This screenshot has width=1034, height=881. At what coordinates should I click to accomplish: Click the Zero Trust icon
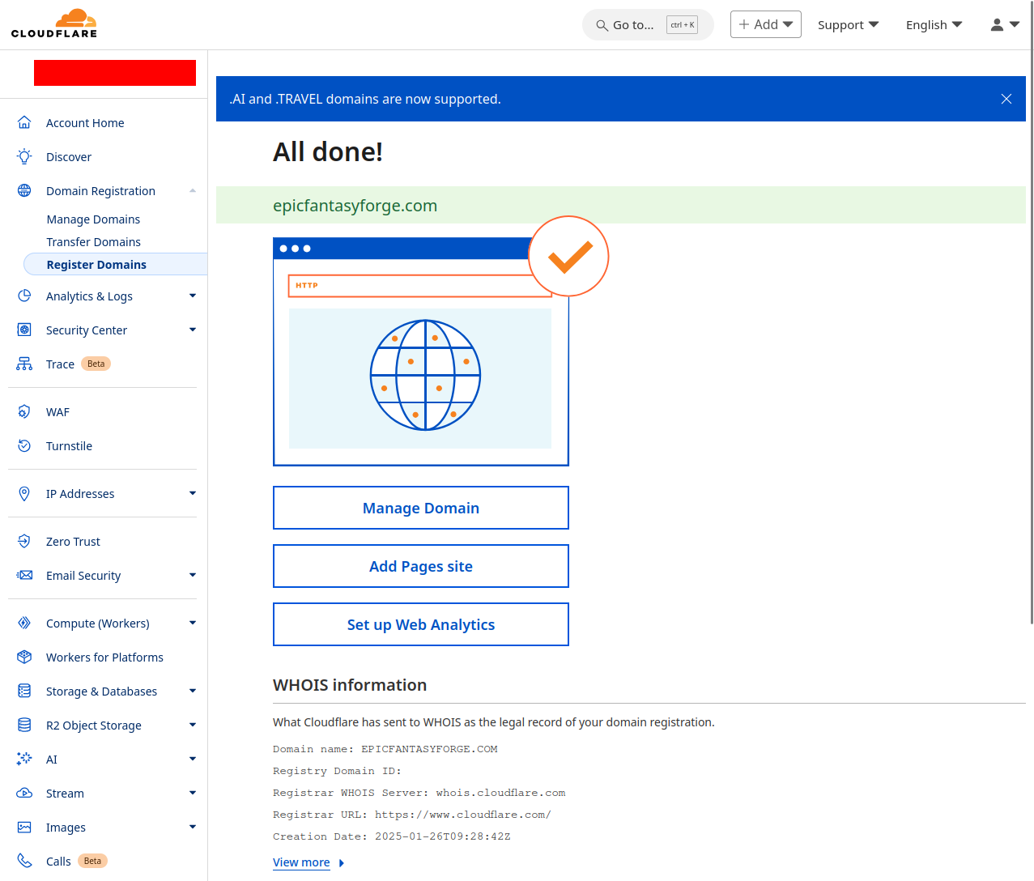24,541
